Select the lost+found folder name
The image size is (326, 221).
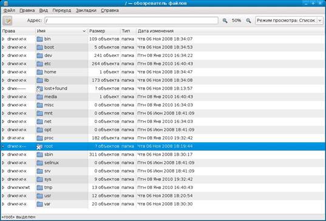[56, 88]
